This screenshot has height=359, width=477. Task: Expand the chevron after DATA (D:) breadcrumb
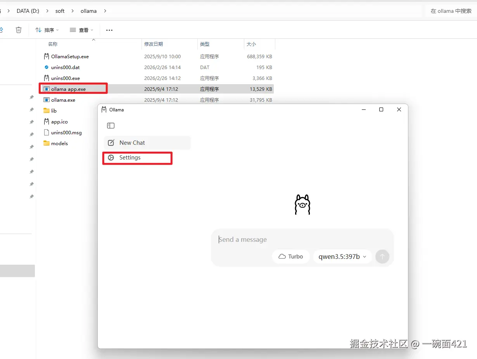point(47,11)
